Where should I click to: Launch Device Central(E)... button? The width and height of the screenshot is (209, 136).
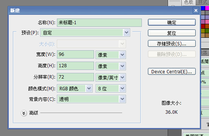172,71
